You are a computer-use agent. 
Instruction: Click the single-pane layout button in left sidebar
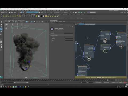1,42
